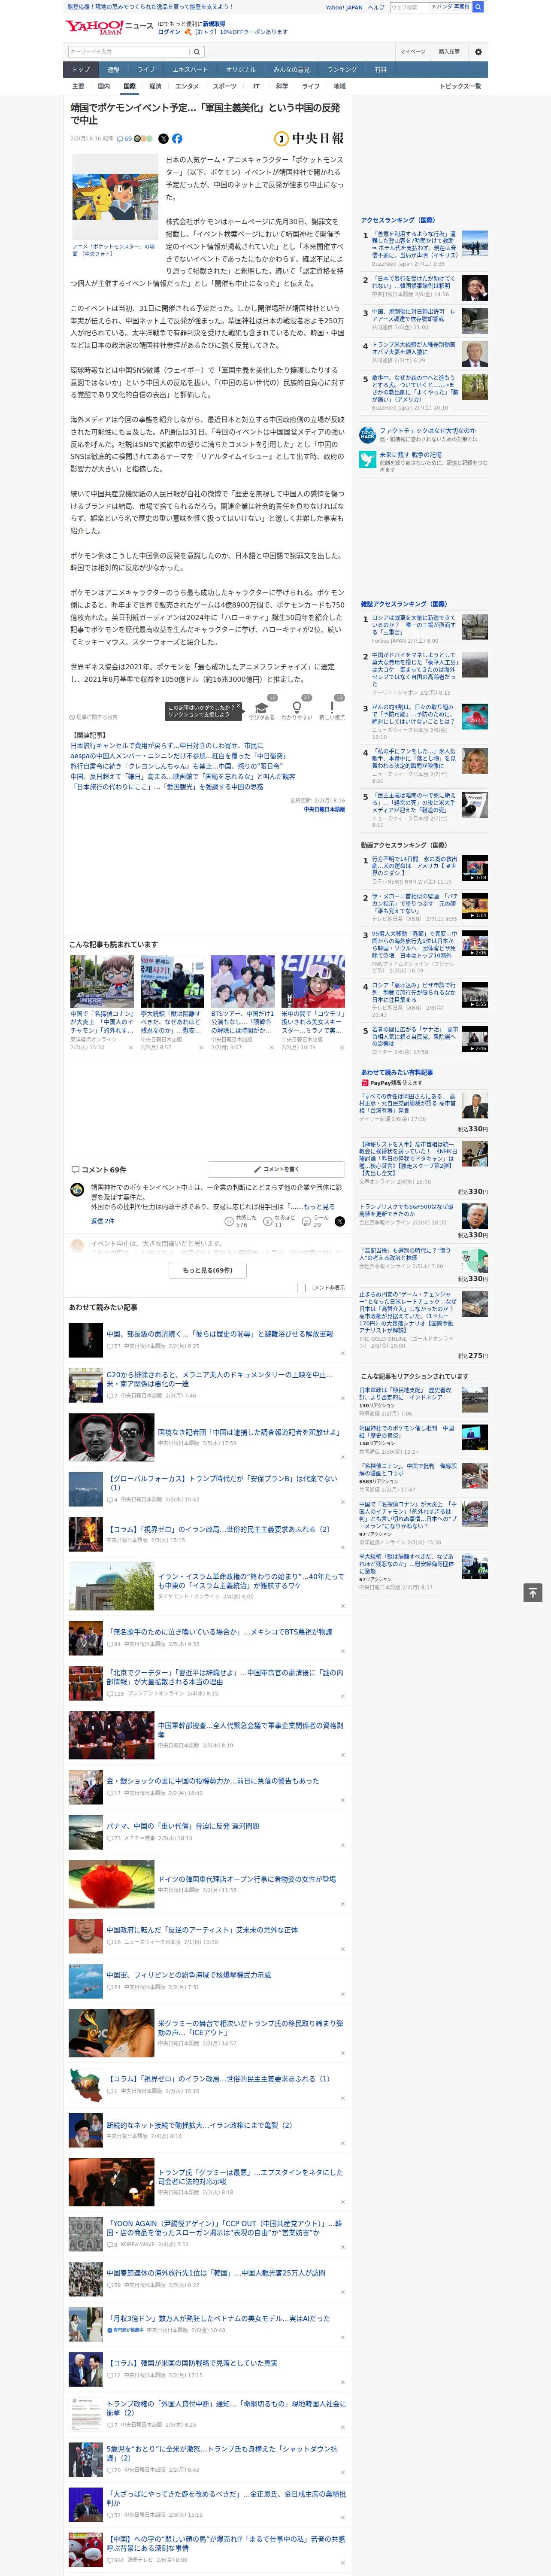Open 中国軍、フィリピンとの紛争海域 article
The height and width of the screenshot is (2576, 551).
188,1975
